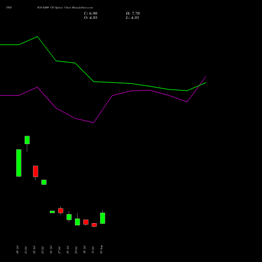The width and height of the screenshot is (262, 262).
Task: Click the opening price value O: 4.35
Action: pos(91,18)
